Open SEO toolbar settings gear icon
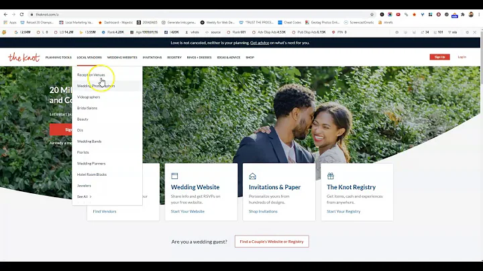483x271 pixels. (x=468, y=32)
